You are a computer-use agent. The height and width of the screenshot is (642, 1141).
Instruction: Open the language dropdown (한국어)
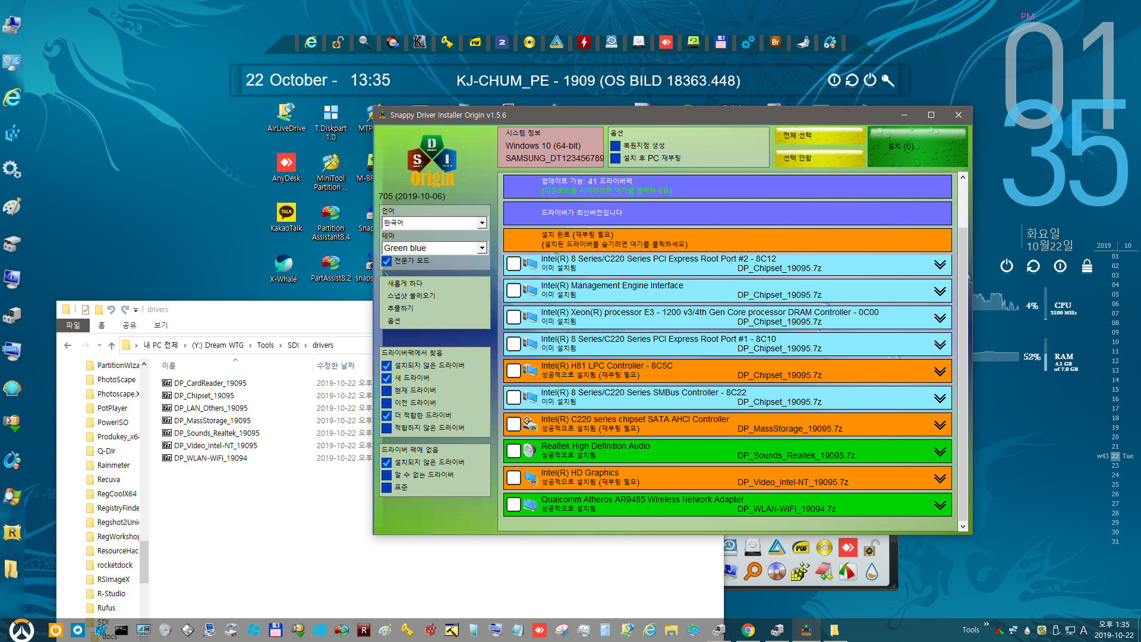point(434,223)
